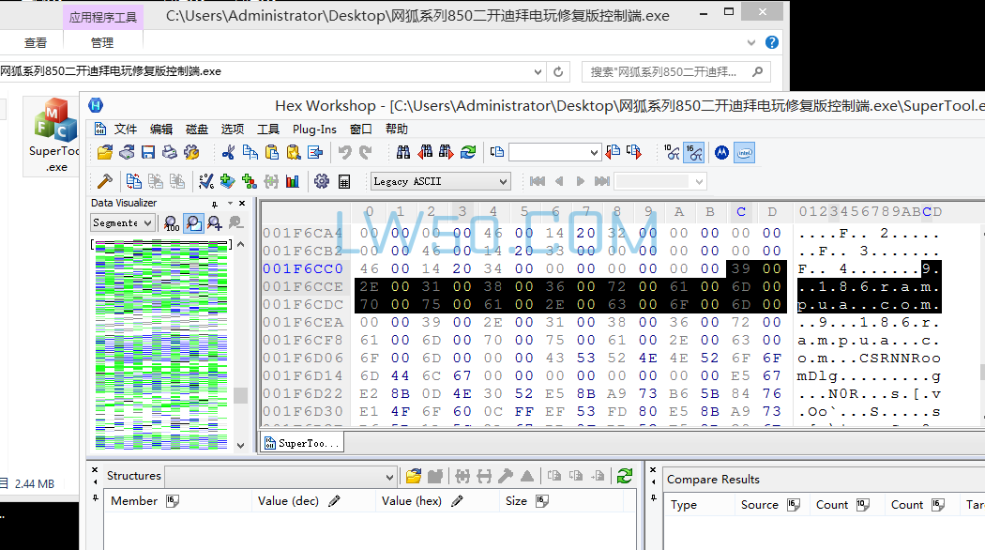985x550 pixels.
Task: Click the Replace refresh-arrows icon
Action: [468, 152]
